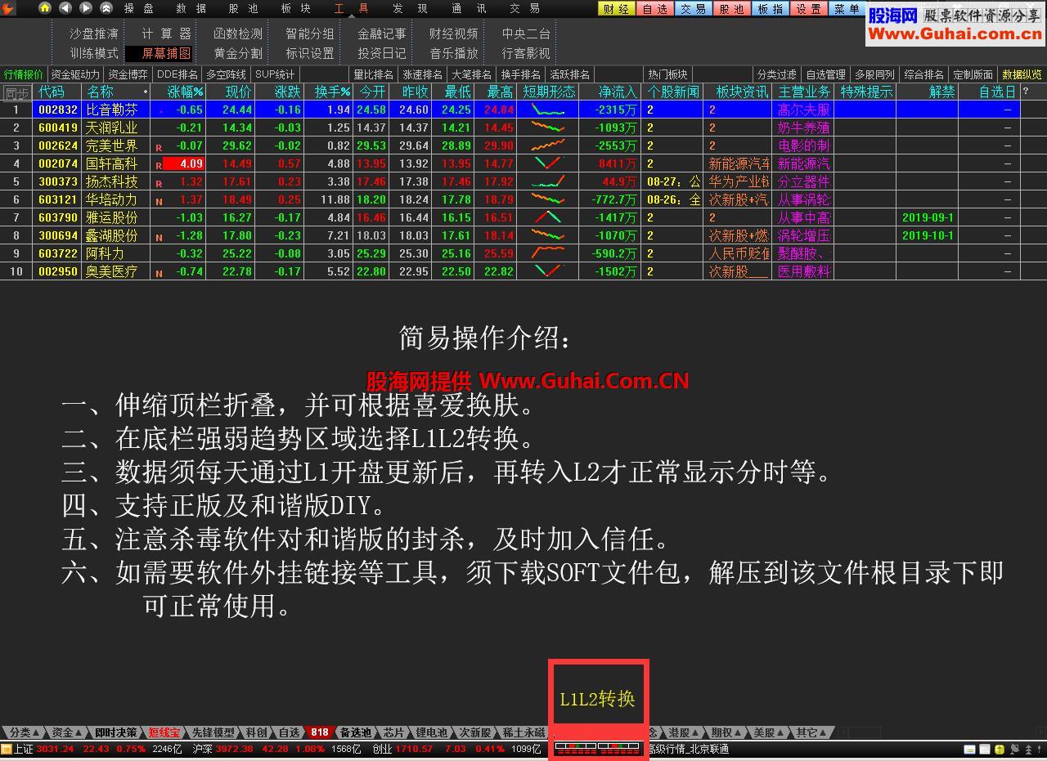
Task: Open the 计算器 tool
Action: tap(166, 34)
